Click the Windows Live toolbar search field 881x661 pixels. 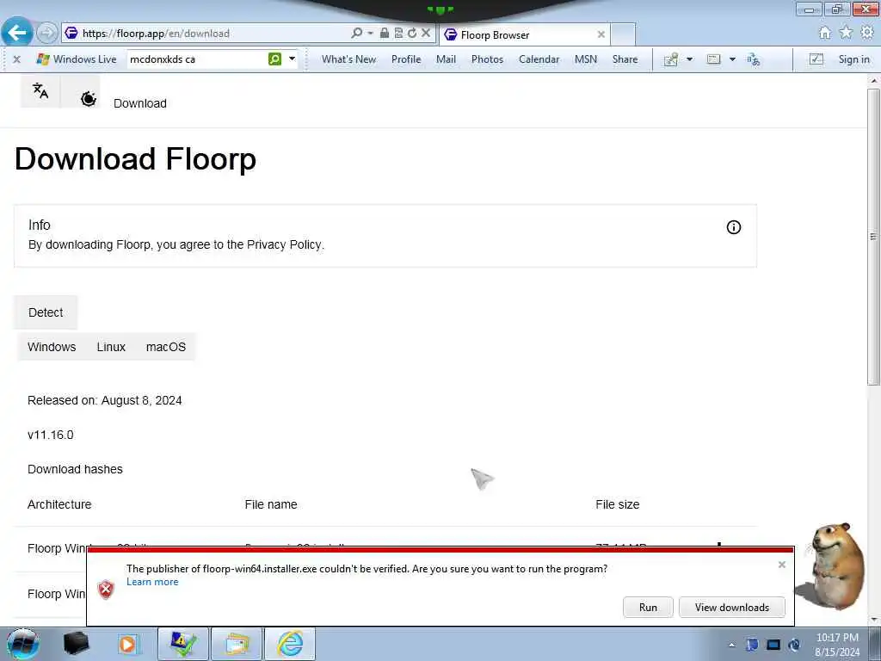pyautogui.click(x=197, y=59)
